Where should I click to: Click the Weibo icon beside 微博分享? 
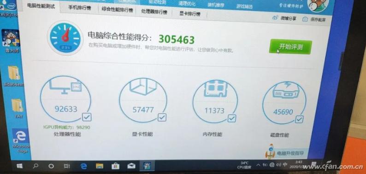pos(275,18)
